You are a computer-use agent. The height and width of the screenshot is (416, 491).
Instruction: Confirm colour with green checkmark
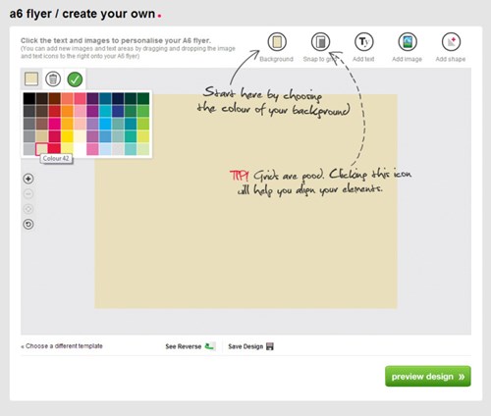[75, 79]
